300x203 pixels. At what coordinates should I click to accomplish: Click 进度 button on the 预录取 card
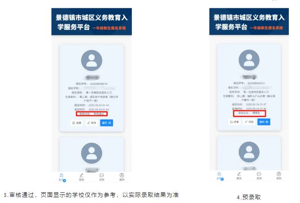[234, 122]
